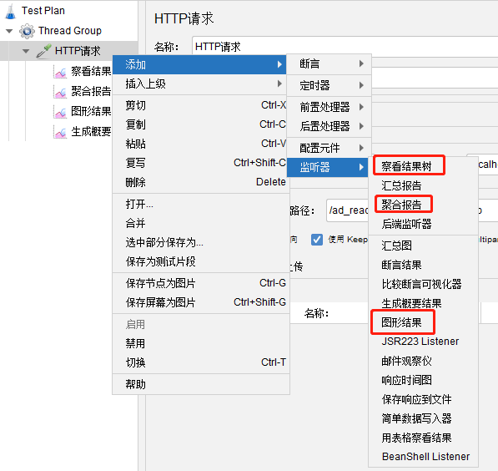The image size is (498, 471).
Task: Expand the 断言 submenu
Action: (x=329, y=63)
